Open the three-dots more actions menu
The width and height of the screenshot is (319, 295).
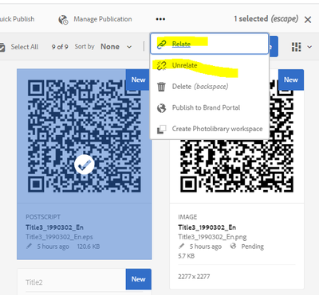click(x=160, y=19)
